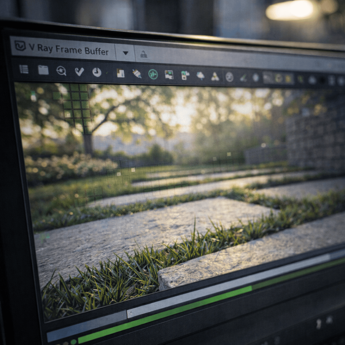
Task: Toggle the green circular toolbar icon
Action: click(153, 74)
